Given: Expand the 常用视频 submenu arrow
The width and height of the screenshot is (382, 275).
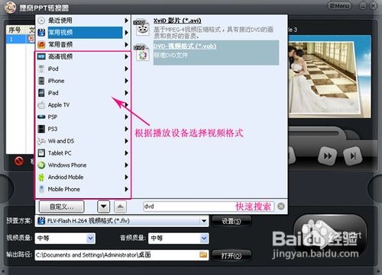Looking at the screenshot, I should pyautogui.click(x=126, y=33).
